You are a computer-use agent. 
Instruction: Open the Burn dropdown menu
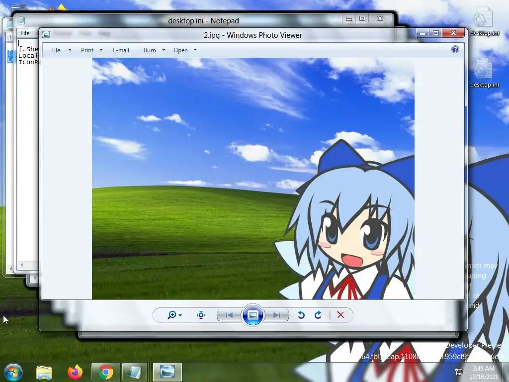point(164,50)
